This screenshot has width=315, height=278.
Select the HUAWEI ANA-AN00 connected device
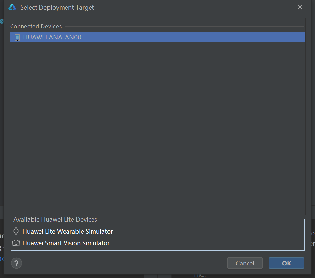coord(157,37)
